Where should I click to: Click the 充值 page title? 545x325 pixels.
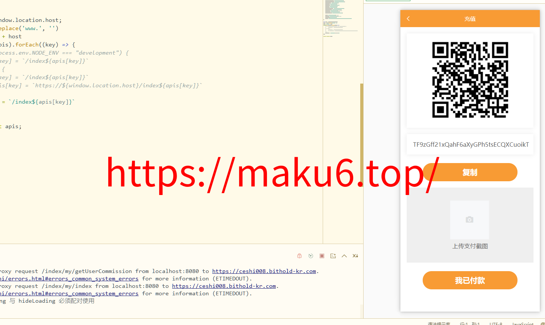point(470,19)
